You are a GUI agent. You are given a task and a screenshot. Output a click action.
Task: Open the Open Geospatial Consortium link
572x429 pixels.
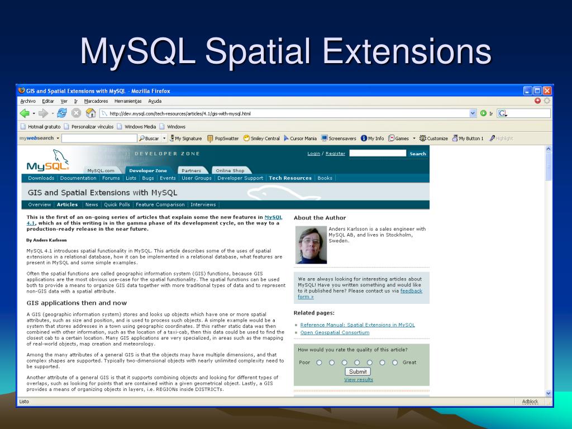pyautogui.click(x=335, y=332)
